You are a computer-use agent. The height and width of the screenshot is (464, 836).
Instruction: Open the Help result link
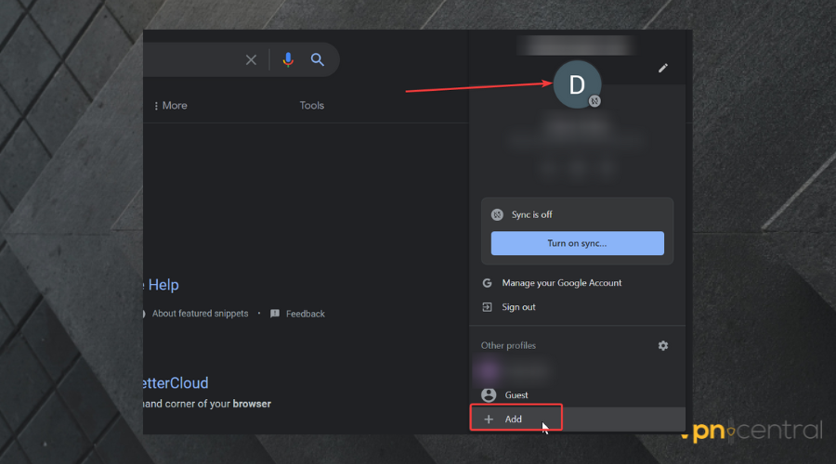tap(163, 285)
